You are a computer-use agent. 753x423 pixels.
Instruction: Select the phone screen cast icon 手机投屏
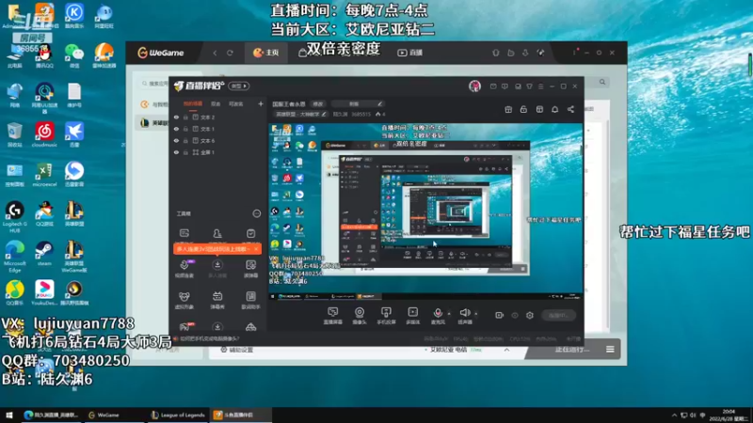point(386,316)
